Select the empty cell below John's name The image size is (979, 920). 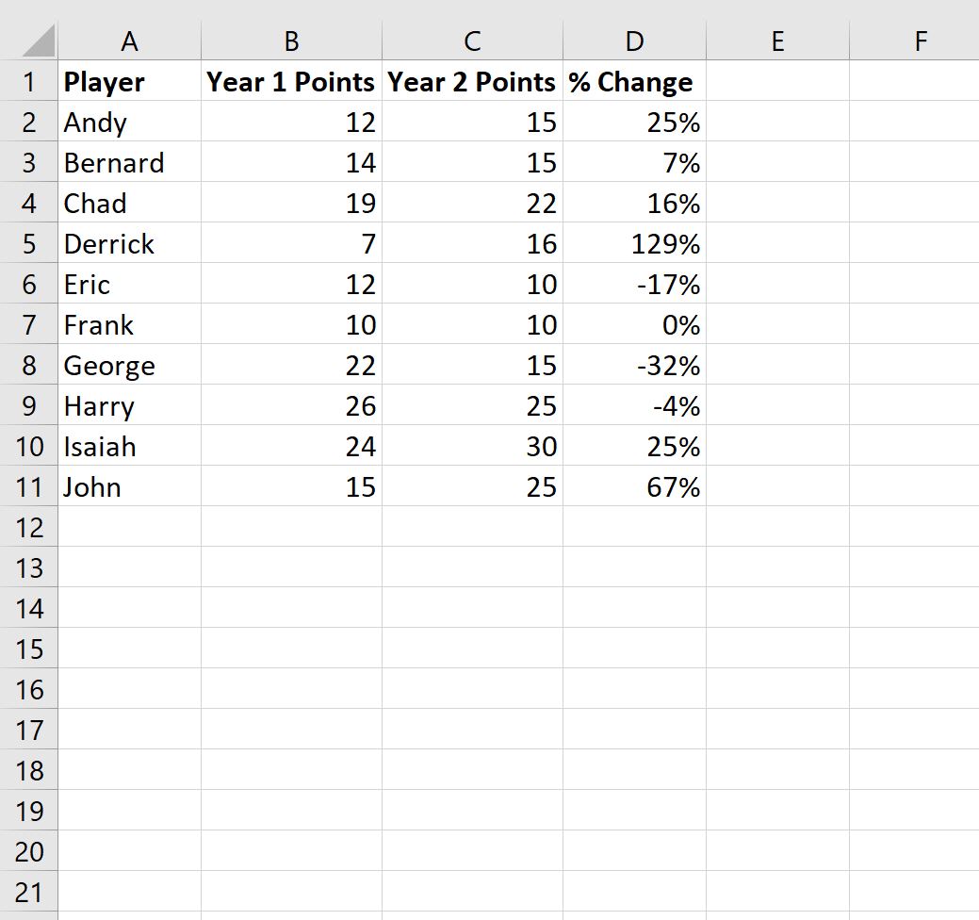[130, 527]
